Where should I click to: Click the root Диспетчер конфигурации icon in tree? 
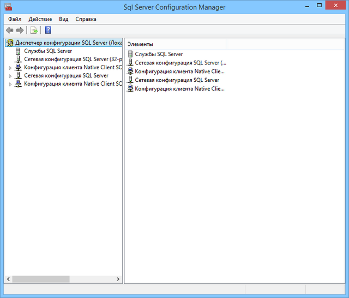click(9, 43)
